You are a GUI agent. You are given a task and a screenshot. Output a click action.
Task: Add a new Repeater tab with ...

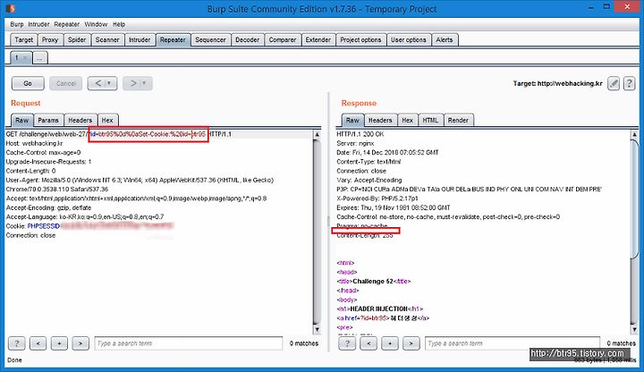(x=40, y=58)
